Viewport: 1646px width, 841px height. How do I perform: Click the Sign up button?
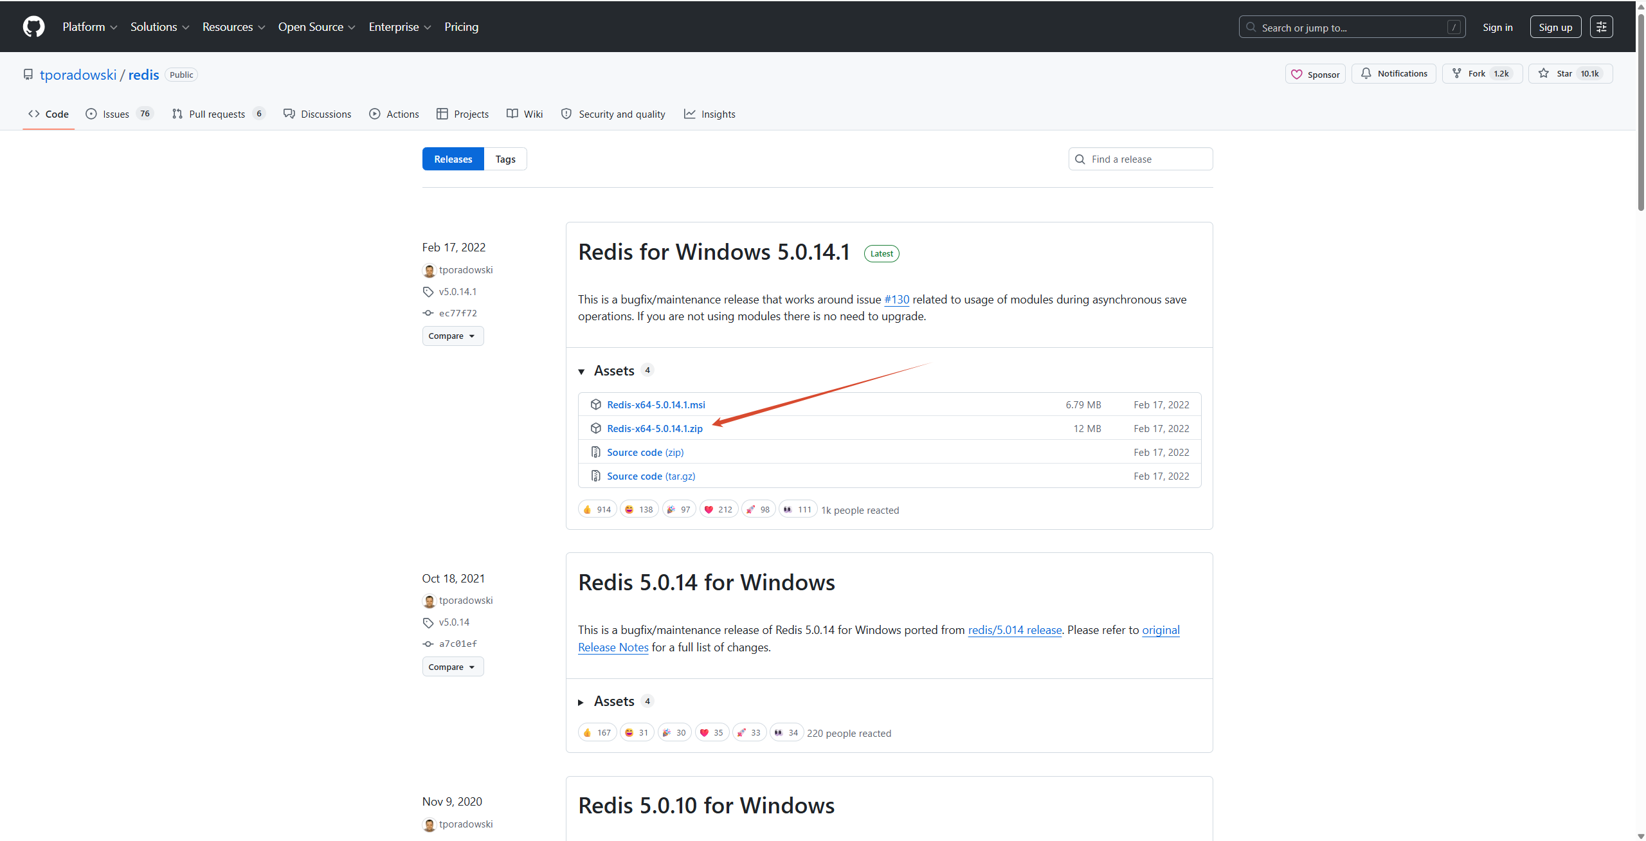1555,27
